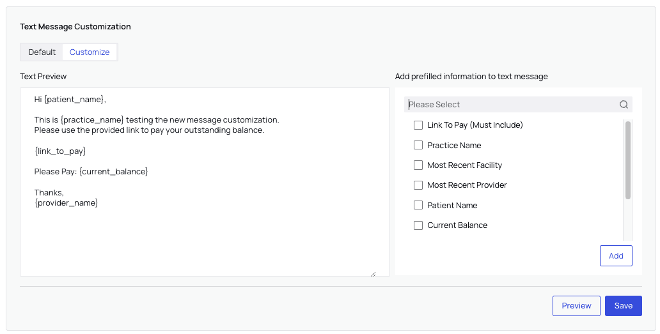Enable the Most Recent Facility checkbox
The width and height of the screenshot is (660, 334).
(418, 165)
